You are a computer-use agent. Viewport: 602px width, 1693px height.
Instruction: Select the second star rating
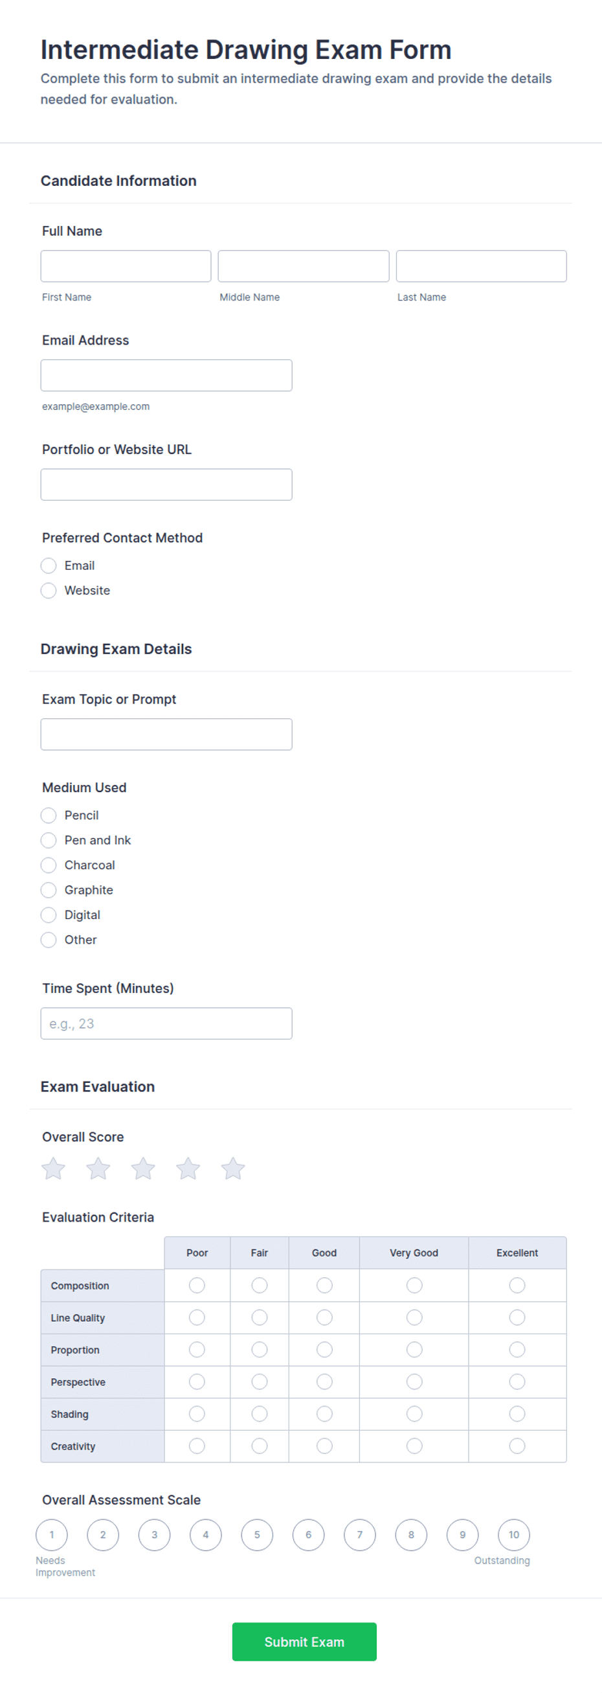coord(98,1168)
